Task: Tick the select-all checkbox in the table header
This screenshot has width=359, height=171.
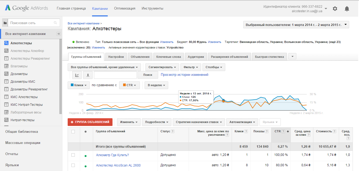Action: point(73,131)
